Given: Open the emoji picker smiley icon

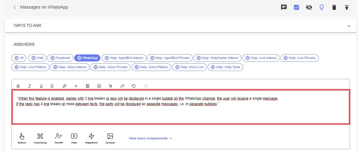Looking at the screenshot, I should 99,86.
